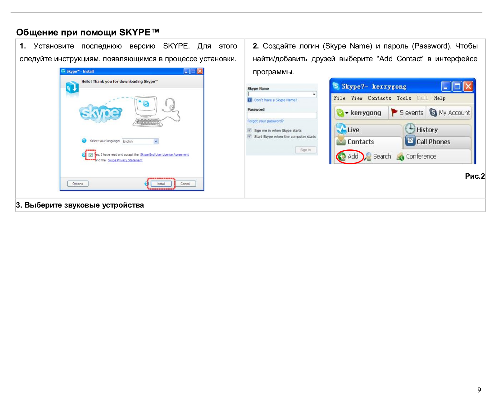Screen dimensions: 497x403
Task: Expand the Skype Name dropdown arrow
Action: 314,94
